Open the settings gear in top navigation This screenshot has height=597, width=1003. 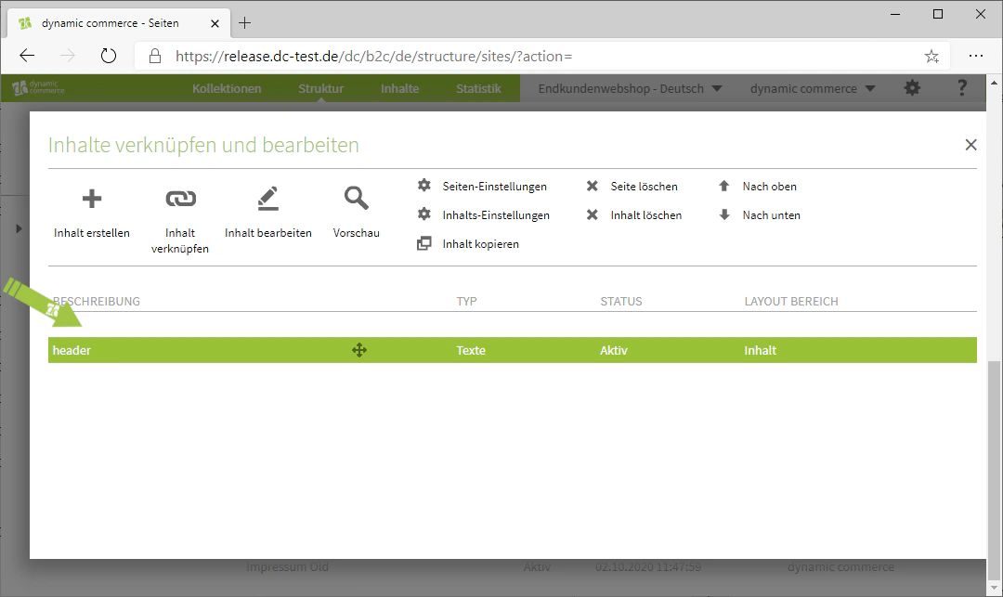912,88
